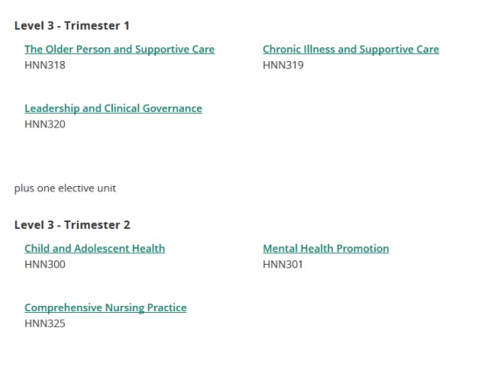
Task: Open the unit link above code HNN300
Action: click(x=95, y=249)
